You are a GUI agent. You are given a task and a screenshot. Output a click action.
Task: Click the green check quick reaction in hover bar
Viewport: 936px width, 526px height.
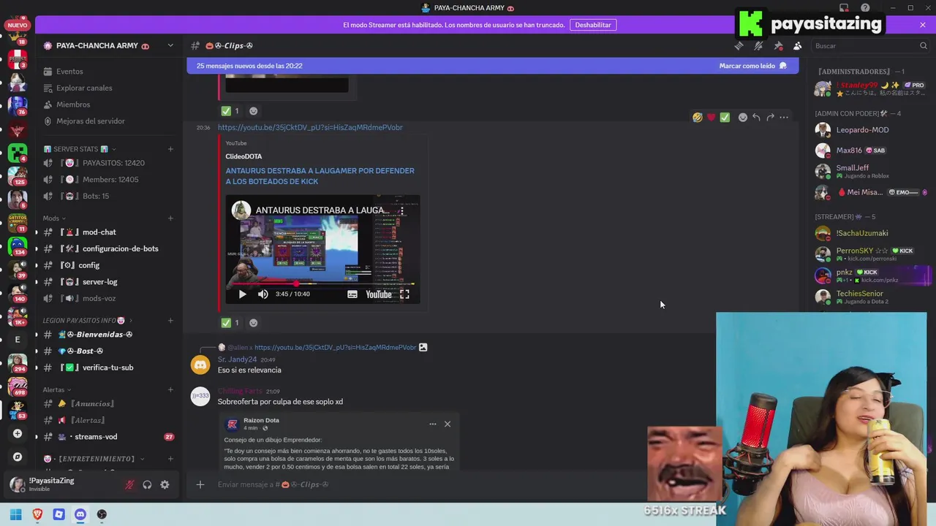click(x=725, y=117)
